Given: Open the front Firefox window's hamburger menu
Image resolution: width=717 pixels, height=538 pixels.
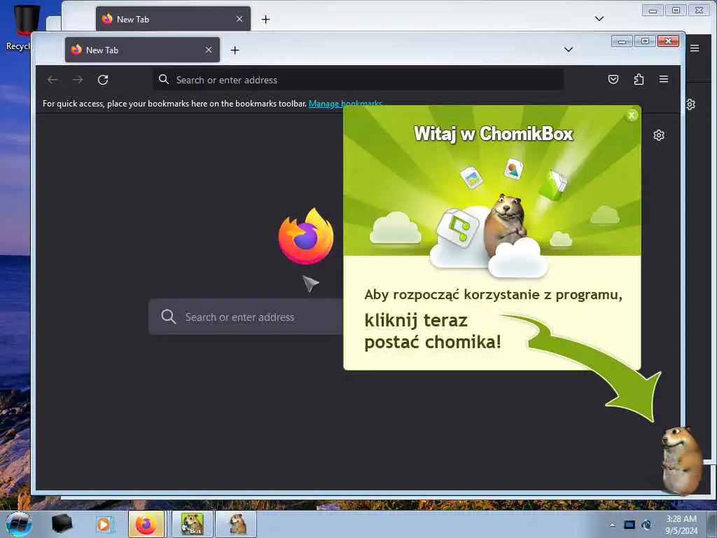Looking at the screenshot, I should pos(664,79).
